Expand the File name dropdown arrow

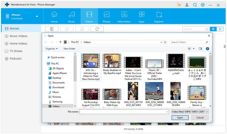[167, 112]
